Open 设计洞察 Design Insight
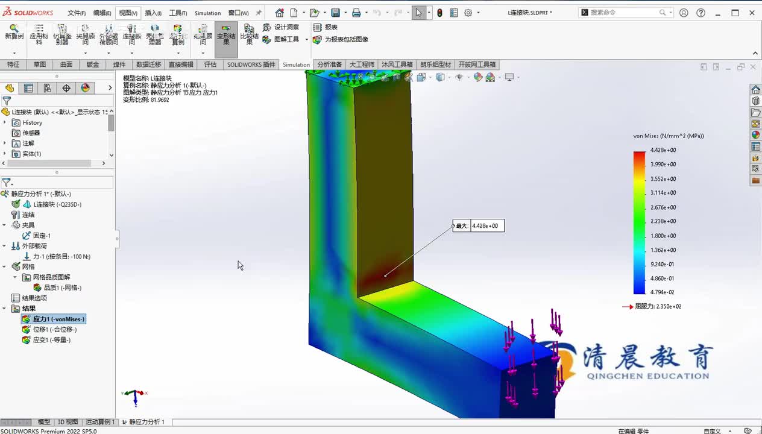 [x=281, y=27]
